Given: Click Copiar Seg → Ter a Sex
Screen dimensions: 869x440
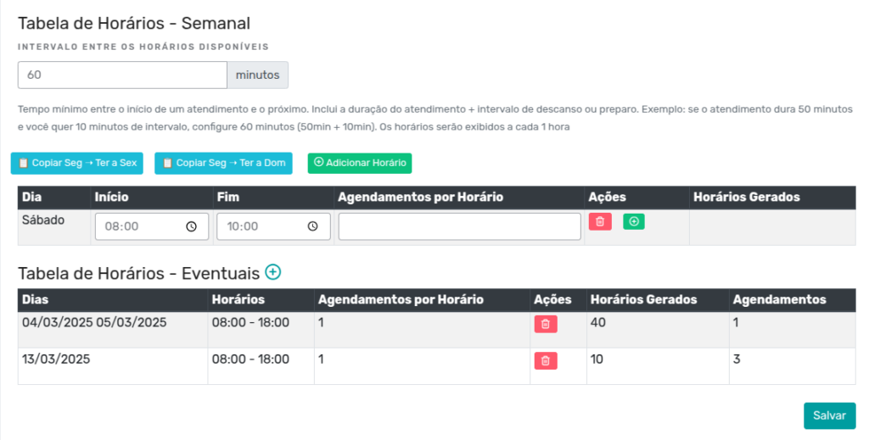Looking at the screenshot, I should click(77, 164).
